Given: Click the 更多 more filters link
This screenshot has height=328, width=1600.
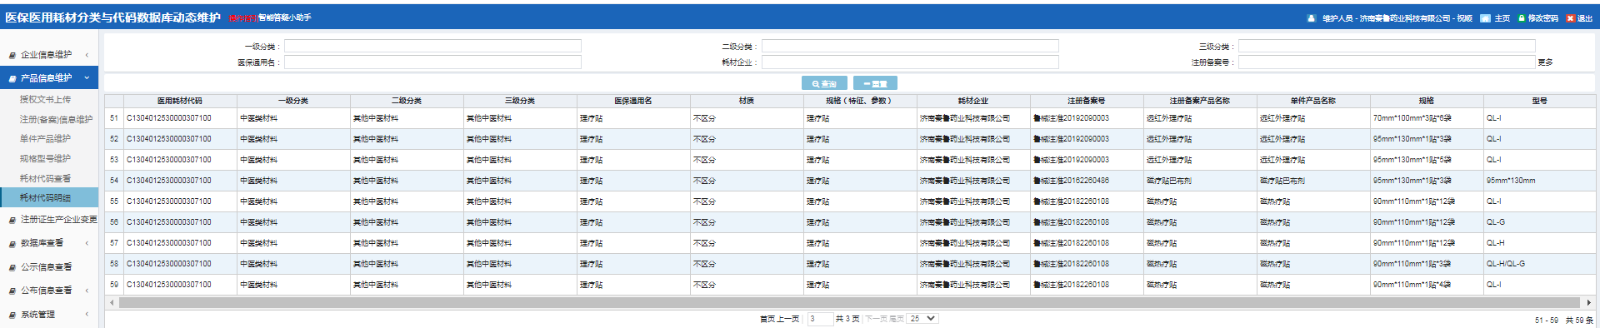Looking at the screenshot, I should coord(1546,62).
